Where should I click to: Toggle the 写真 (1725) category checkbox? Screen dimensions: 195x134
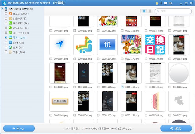(6, 37)
